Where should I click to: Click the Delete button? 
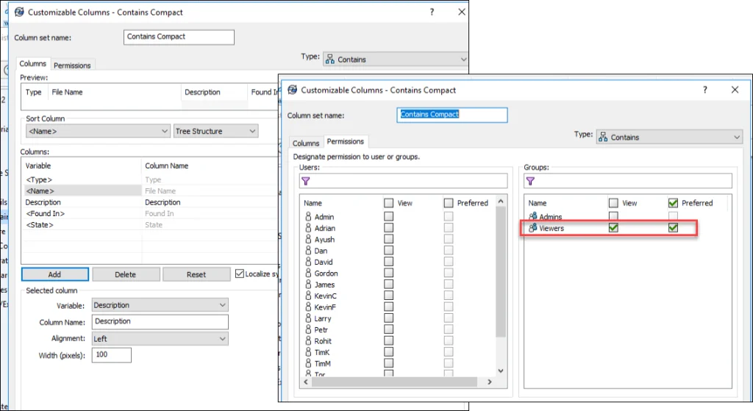[125, 274]
